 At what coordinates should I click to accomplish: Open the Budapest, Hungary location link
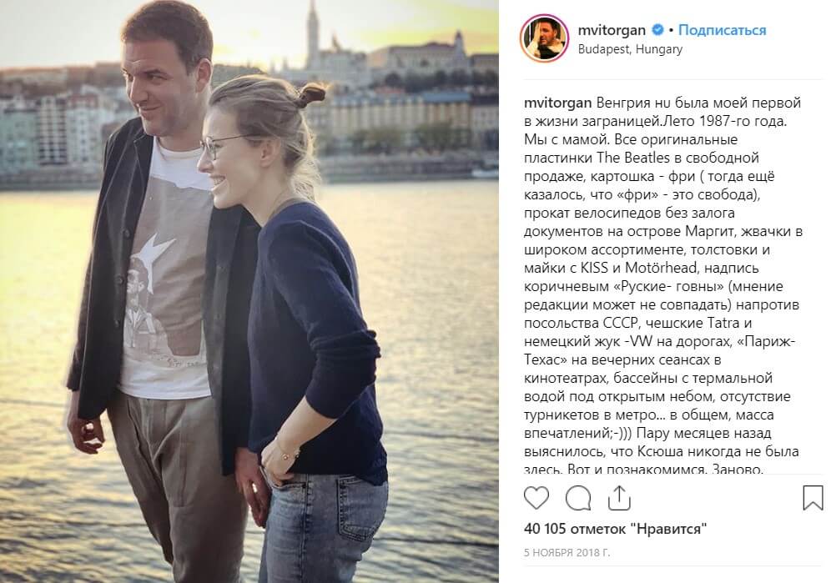pos(630,49)
